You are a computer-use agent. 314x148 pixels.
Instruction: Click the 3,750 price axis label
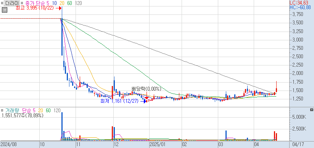pyautogui.click(x=298, y=14)
